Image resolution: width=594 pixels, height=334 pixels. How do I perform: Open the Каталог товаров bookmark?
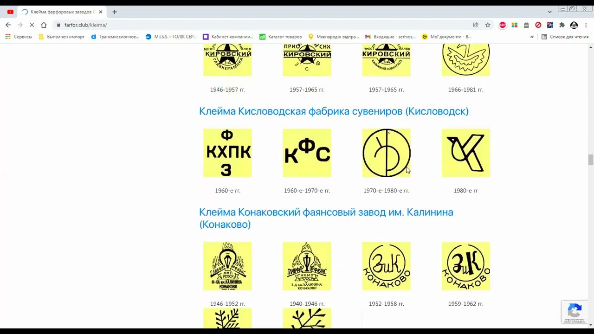281,37
